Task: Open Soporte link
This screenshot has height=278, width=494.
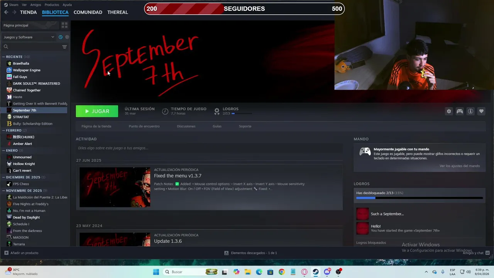Action: [245, 126]
